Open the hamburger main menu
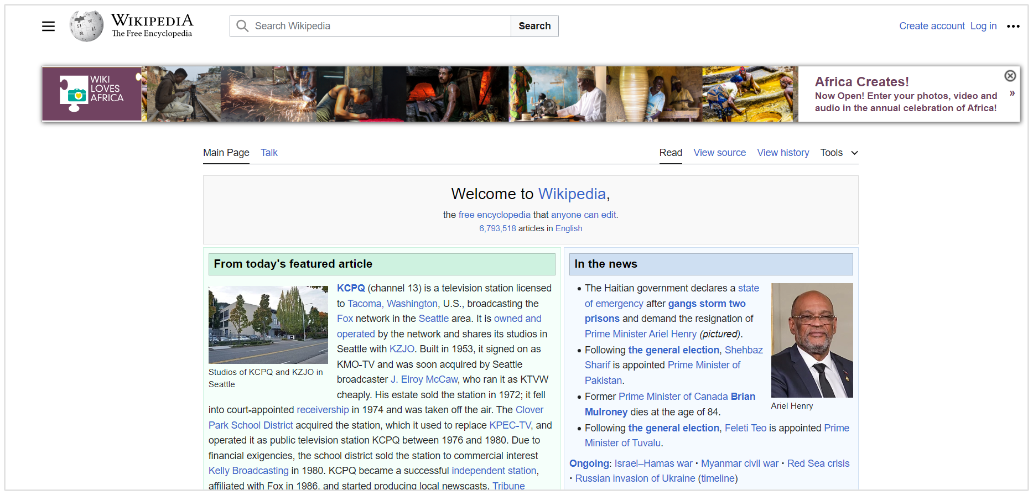The image size is (1033, 495). click(x=48, y=26)
